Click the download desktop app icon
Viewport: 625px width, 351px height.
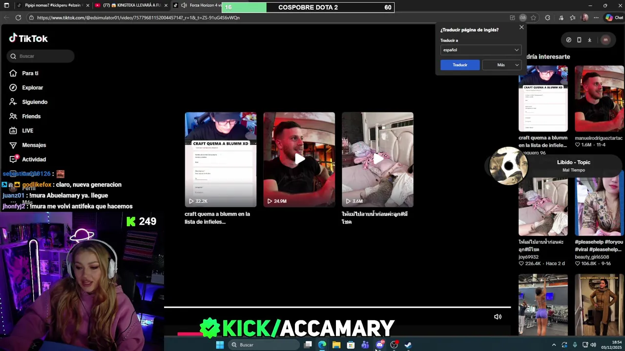click(589, 40)
